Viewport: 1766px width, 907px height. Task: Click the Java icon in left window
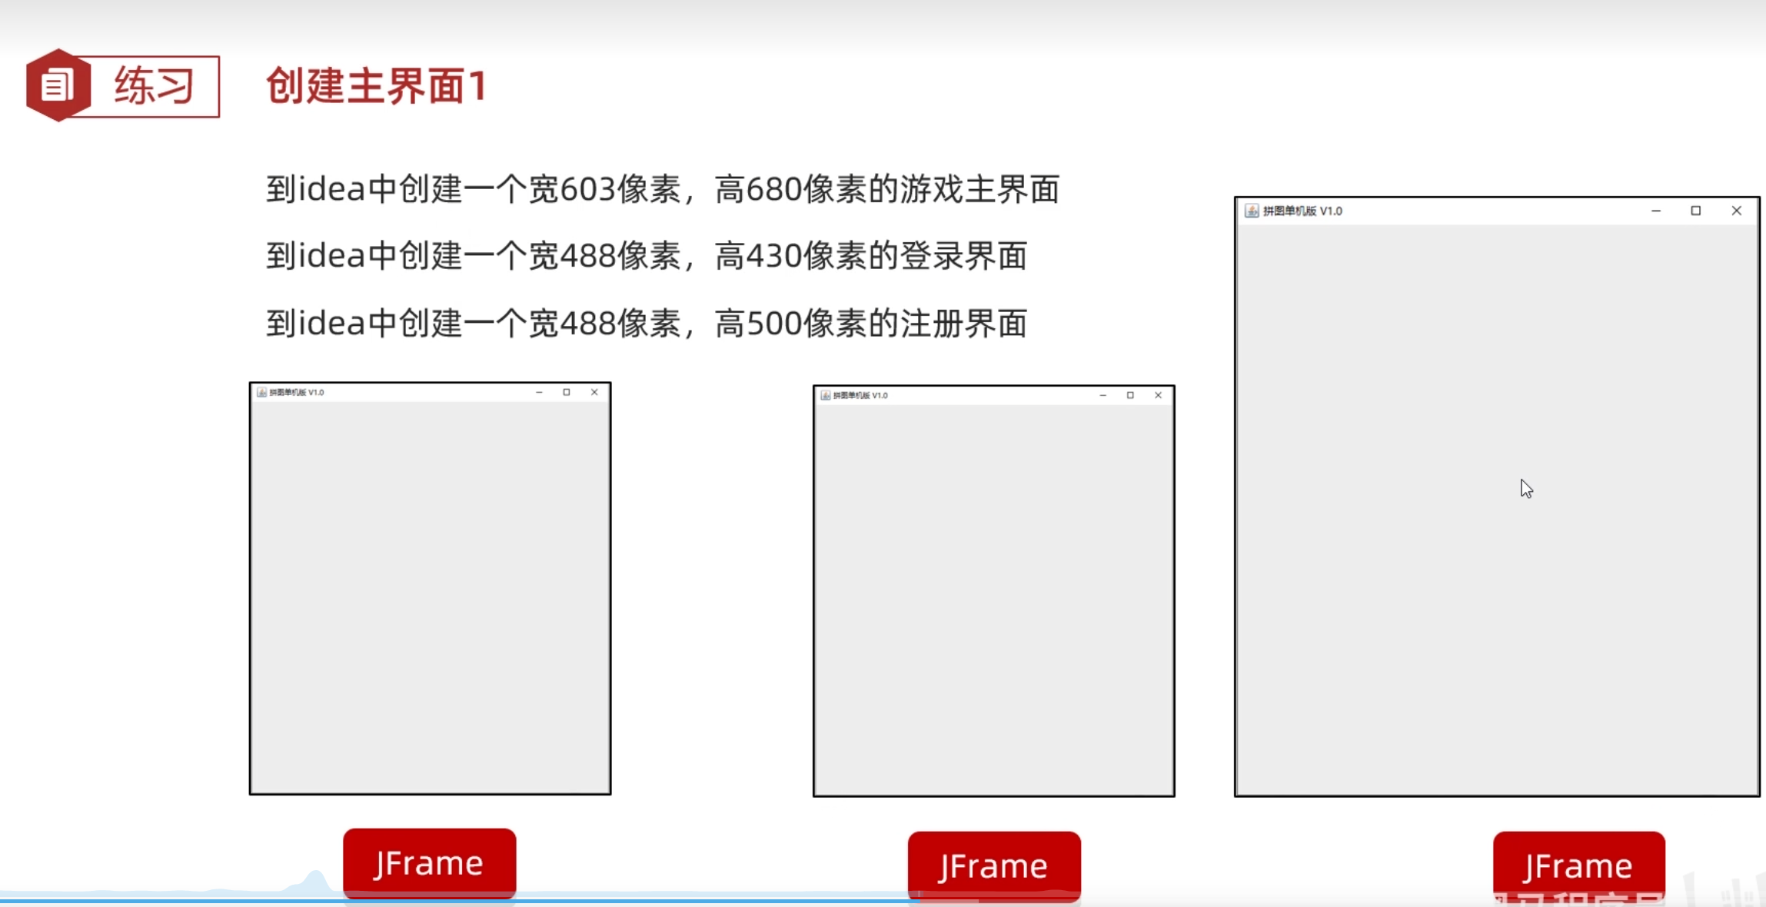262,392
